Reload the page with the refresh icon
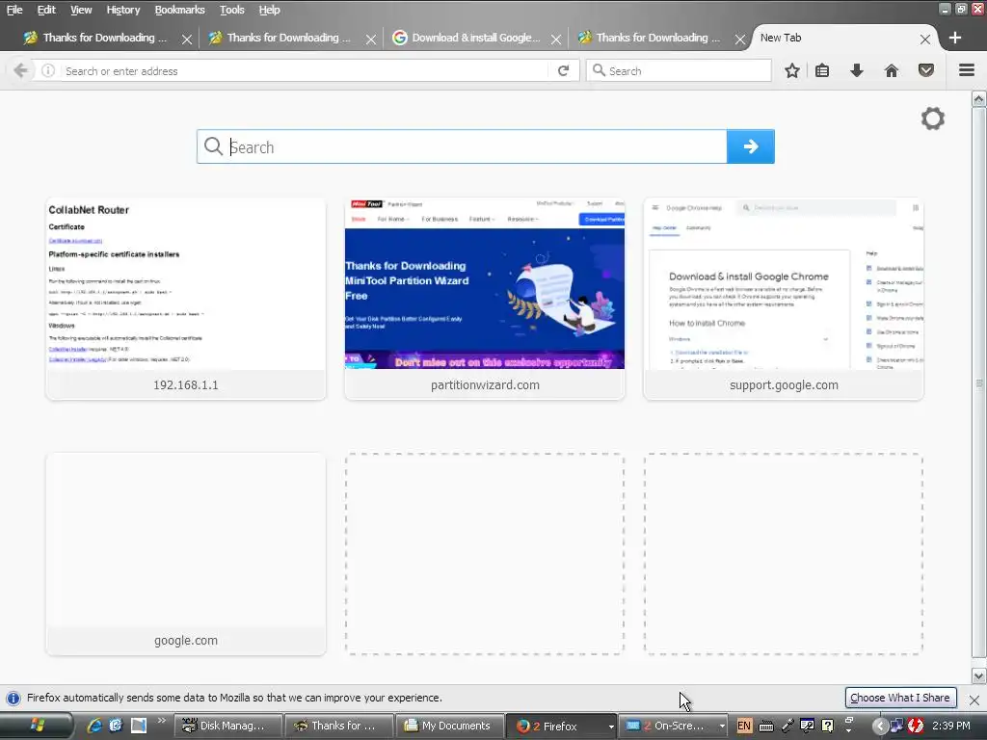Screen dimensions: 987x740 click(563, 70)
